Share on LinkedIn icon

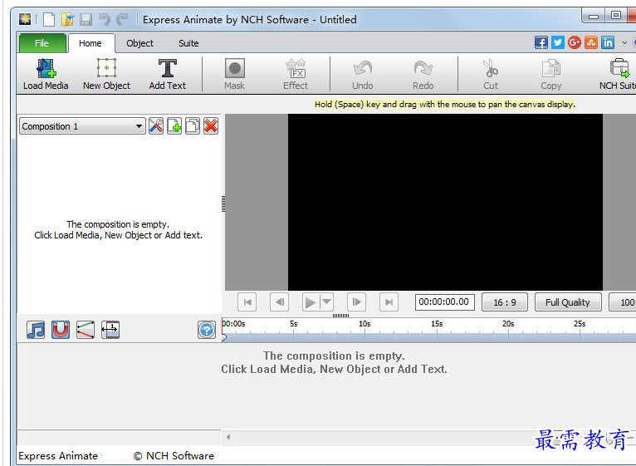[608, 42]
